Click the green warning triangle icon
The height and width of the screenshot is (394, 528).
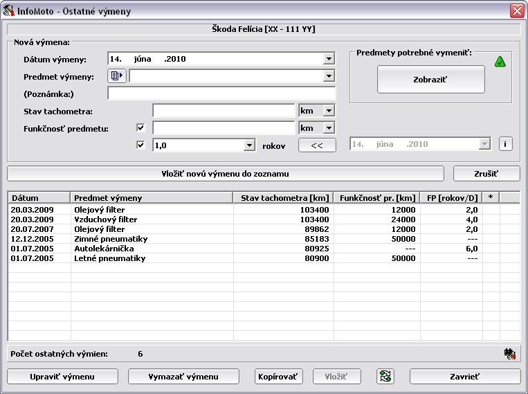click(x=500, y=62)
